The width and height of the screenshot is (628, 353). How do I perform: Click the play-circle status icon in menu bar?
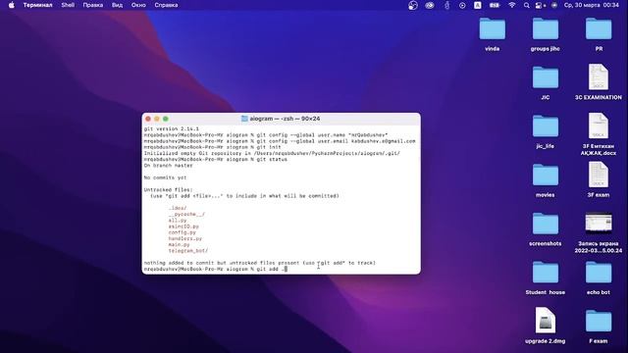point(462,5)
